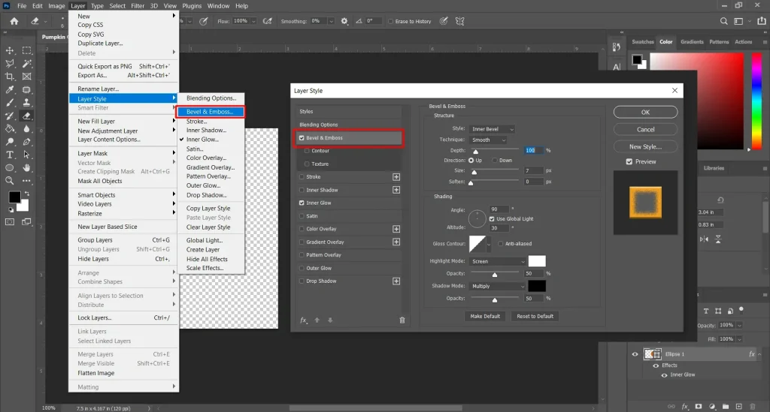This screenshot has width=770, height=412.
Task: Click the Home icon in options bar
Action: (x=14, y=21)
